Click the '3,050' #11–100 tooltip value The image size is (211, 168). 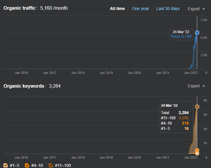(183, 118)
